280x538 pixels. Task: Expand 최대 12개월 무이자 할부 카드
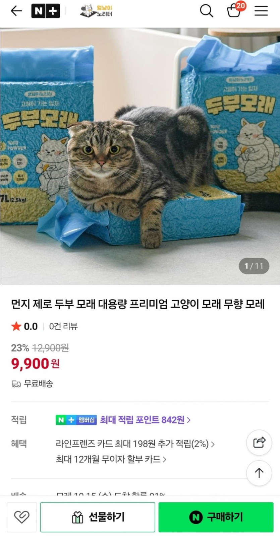tap(111, 459)
